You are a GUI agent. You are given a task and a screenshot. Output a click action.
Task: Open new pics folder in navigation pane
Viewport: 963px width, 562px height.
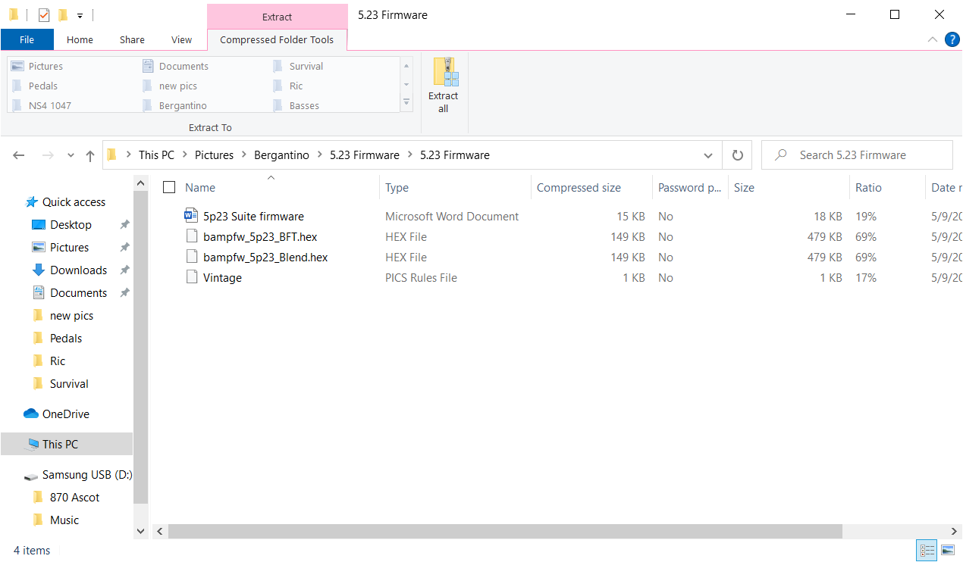[71, 316]
